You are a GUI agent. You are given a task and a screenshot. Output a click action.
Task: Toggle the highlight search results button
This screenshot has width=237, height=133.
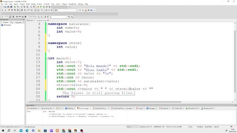point(86,10)
